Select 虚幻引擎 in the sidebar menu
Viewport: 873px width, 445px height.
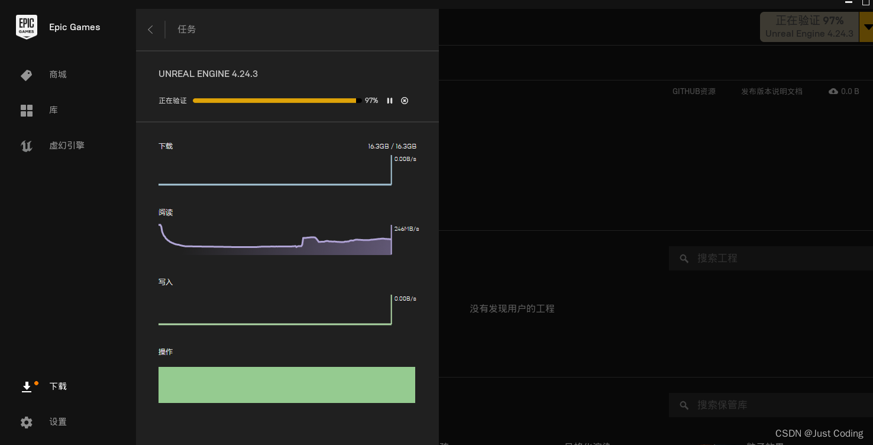click(67, 145)
